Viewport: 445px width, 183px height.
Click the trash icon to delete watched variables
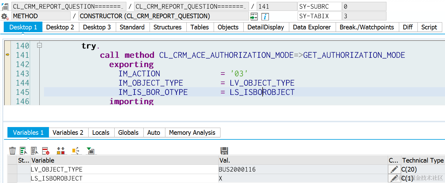tap(12, 151)
